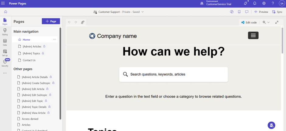Open the app launcher waffle menu
This screenshot has height=131, width=286.
click(x=3, y=3)
